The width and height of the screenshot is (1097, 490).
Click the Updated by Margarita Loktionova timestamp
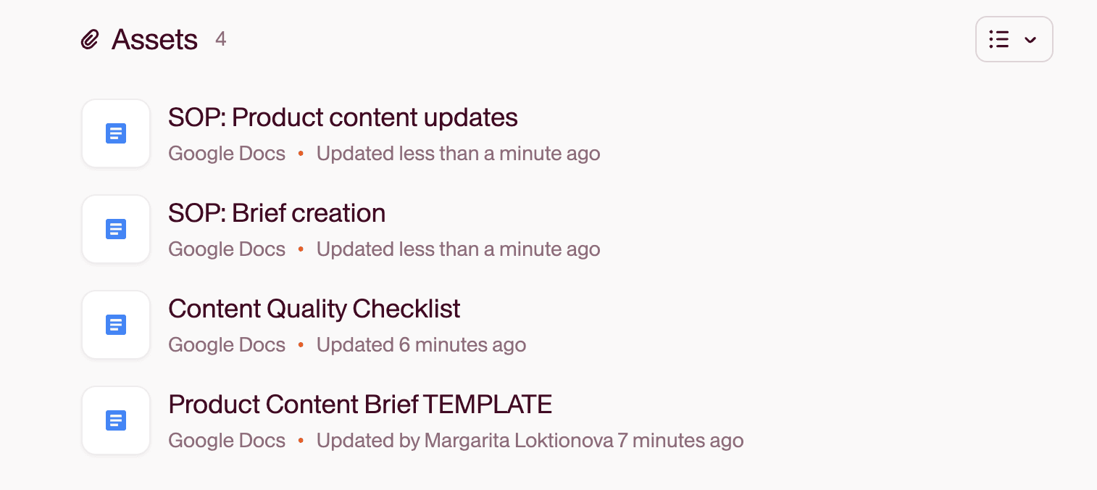530,441
